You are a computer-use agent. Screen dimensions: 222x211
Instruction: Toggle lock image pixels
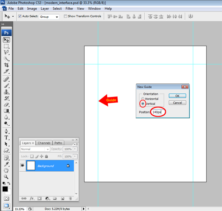pos(37,156)
